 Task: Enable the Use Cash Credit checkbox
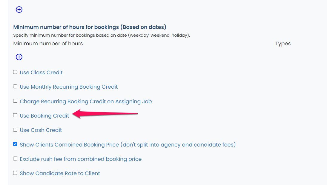[x=15, y=130]
